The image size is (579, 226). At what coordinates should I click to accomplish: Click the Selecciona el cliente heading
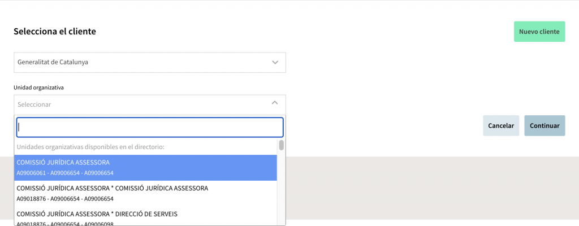pos(55,32)
